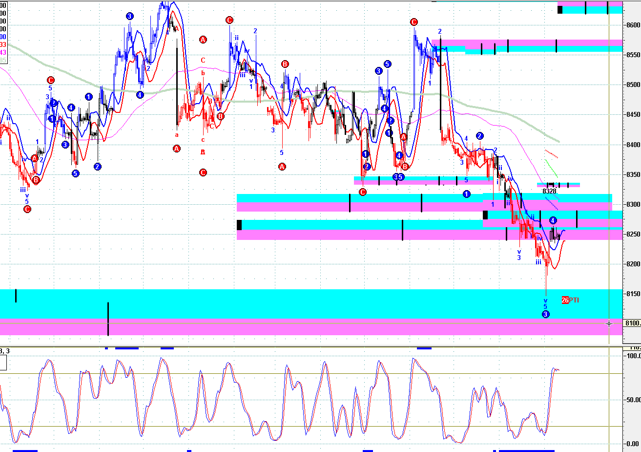
Task: Click blue circled 4 below the 8328 label
Action: tap(553, 221)
